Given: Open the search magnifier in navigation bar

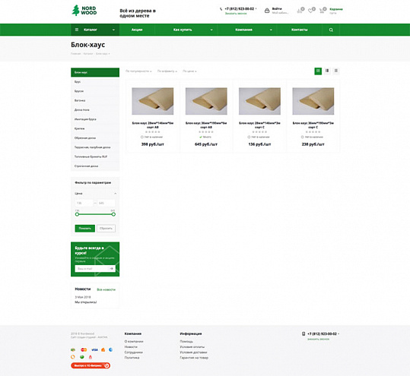Looking at the screenshot, I should tap(331, 30).
